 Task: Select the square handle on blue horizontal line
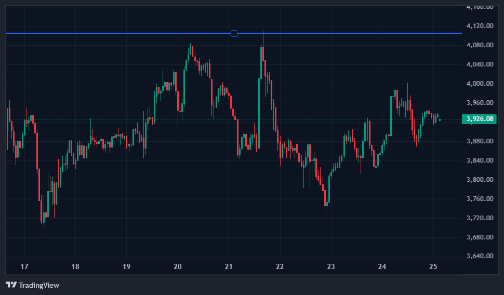coord(234,33)
